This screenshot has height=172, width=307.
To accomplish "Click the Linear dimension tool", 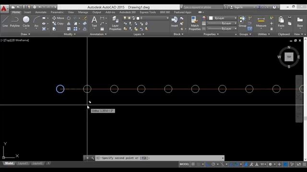I will click(x=102, y=18).
